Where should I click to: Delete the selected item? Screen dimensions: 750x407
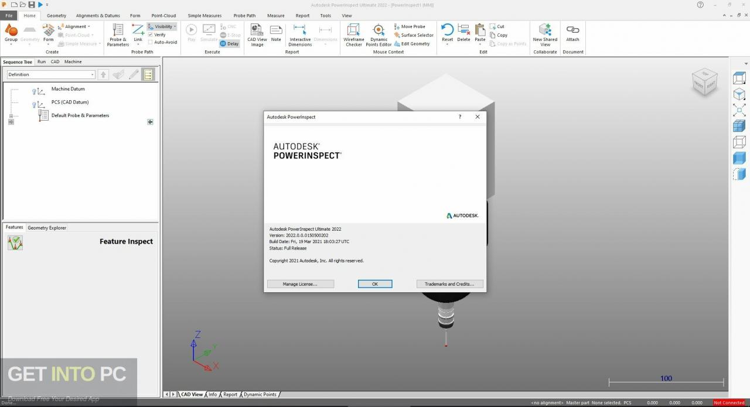(x=463, y=33)
